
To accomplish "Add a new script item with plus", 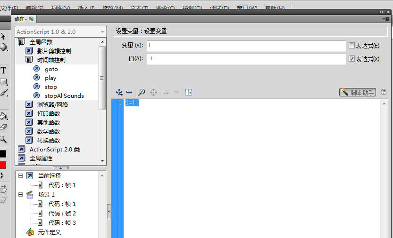I will pyautogui.click(x=119, y=92).
